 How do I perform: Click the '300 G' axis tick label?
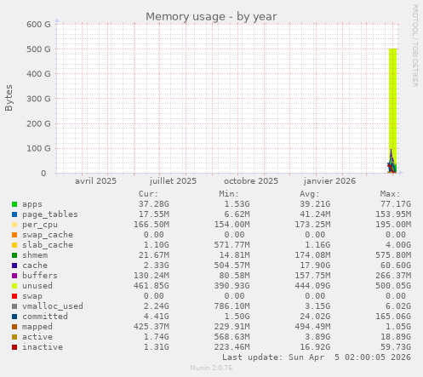(38, 99)
